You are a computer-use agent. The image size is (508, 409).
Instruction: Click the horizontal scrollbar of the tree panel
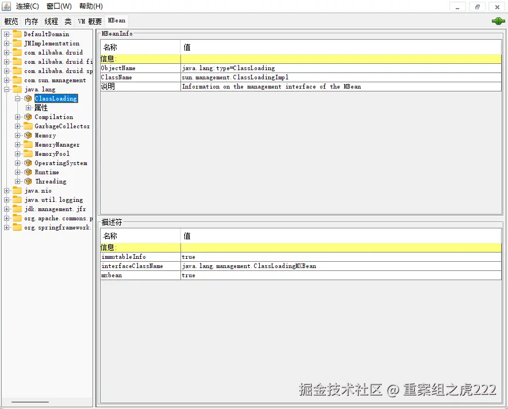[30, 402]
